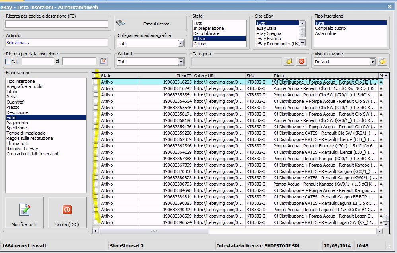This screenshot has height=253, width=397.
Task: Open the calendar picker beside date range
Action: tap(104, 61)
